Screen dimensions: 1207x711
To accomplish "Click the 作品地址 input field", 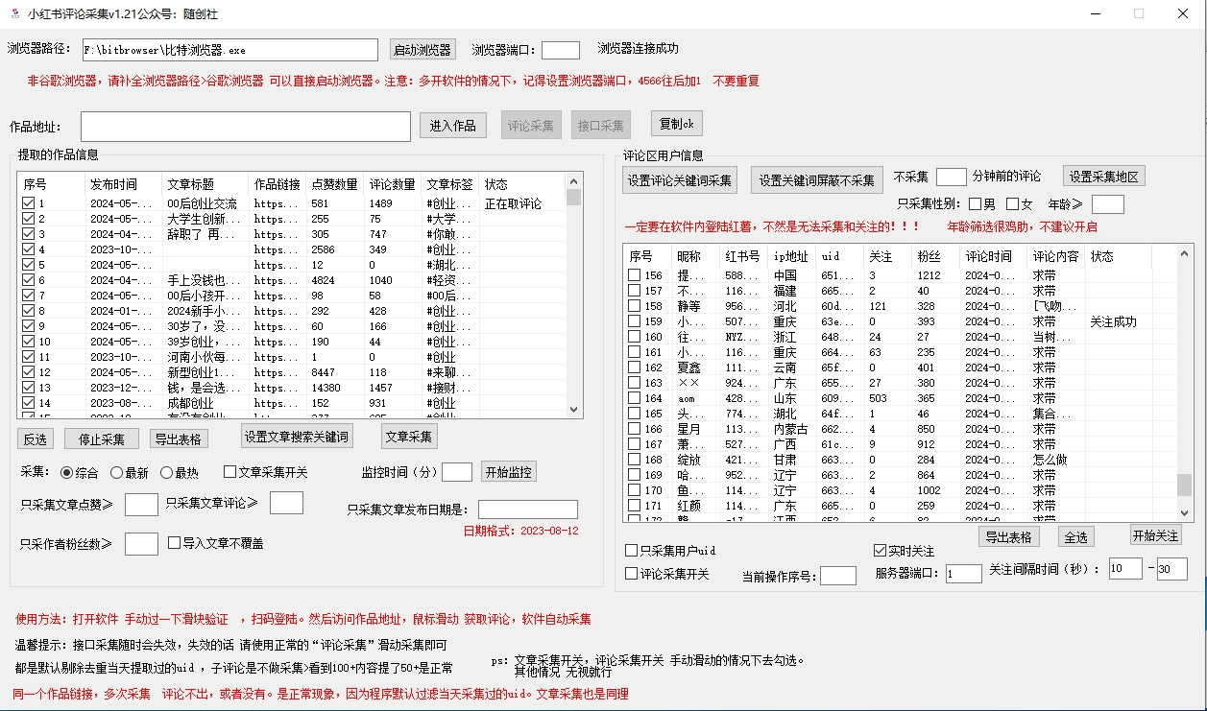I will pyautogui.click(x=244, y=124).
